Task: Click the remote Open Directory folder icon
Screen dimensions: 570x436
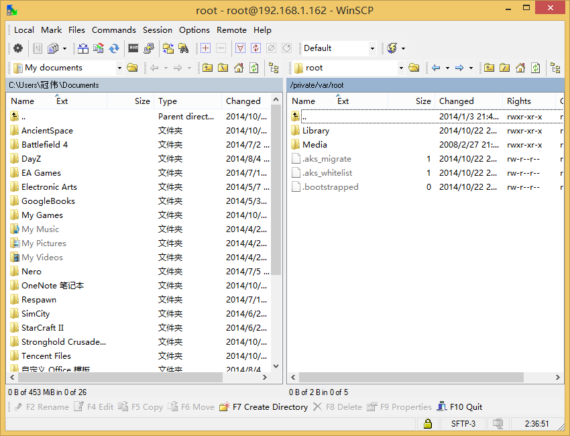Action: pyautogui.click(x=414, y=68)
